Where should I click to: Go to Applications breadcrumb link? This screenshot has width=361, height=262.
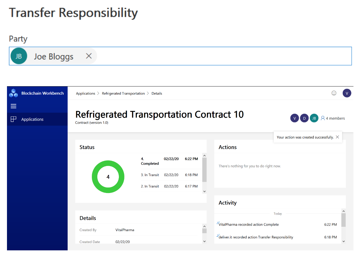pos(85,93)
